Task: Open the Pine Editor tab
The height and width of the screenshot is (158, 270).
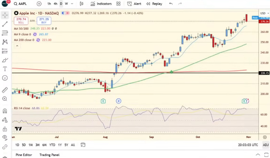Action: pyautogui.click(x=24, y=155)
